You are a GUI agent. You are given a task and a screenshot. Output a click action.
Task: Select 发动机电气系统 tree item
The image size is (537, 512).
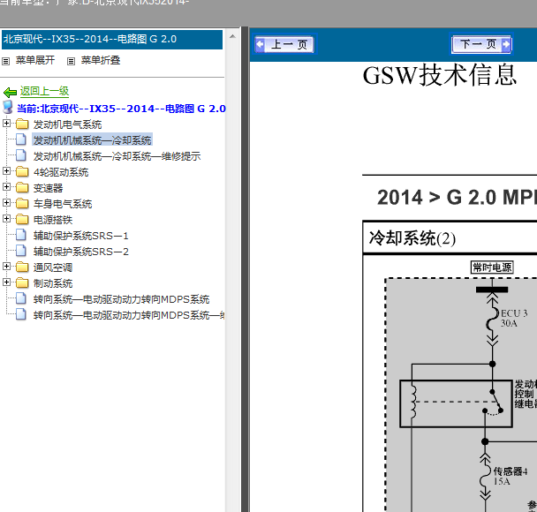click(x=67, y=124)
